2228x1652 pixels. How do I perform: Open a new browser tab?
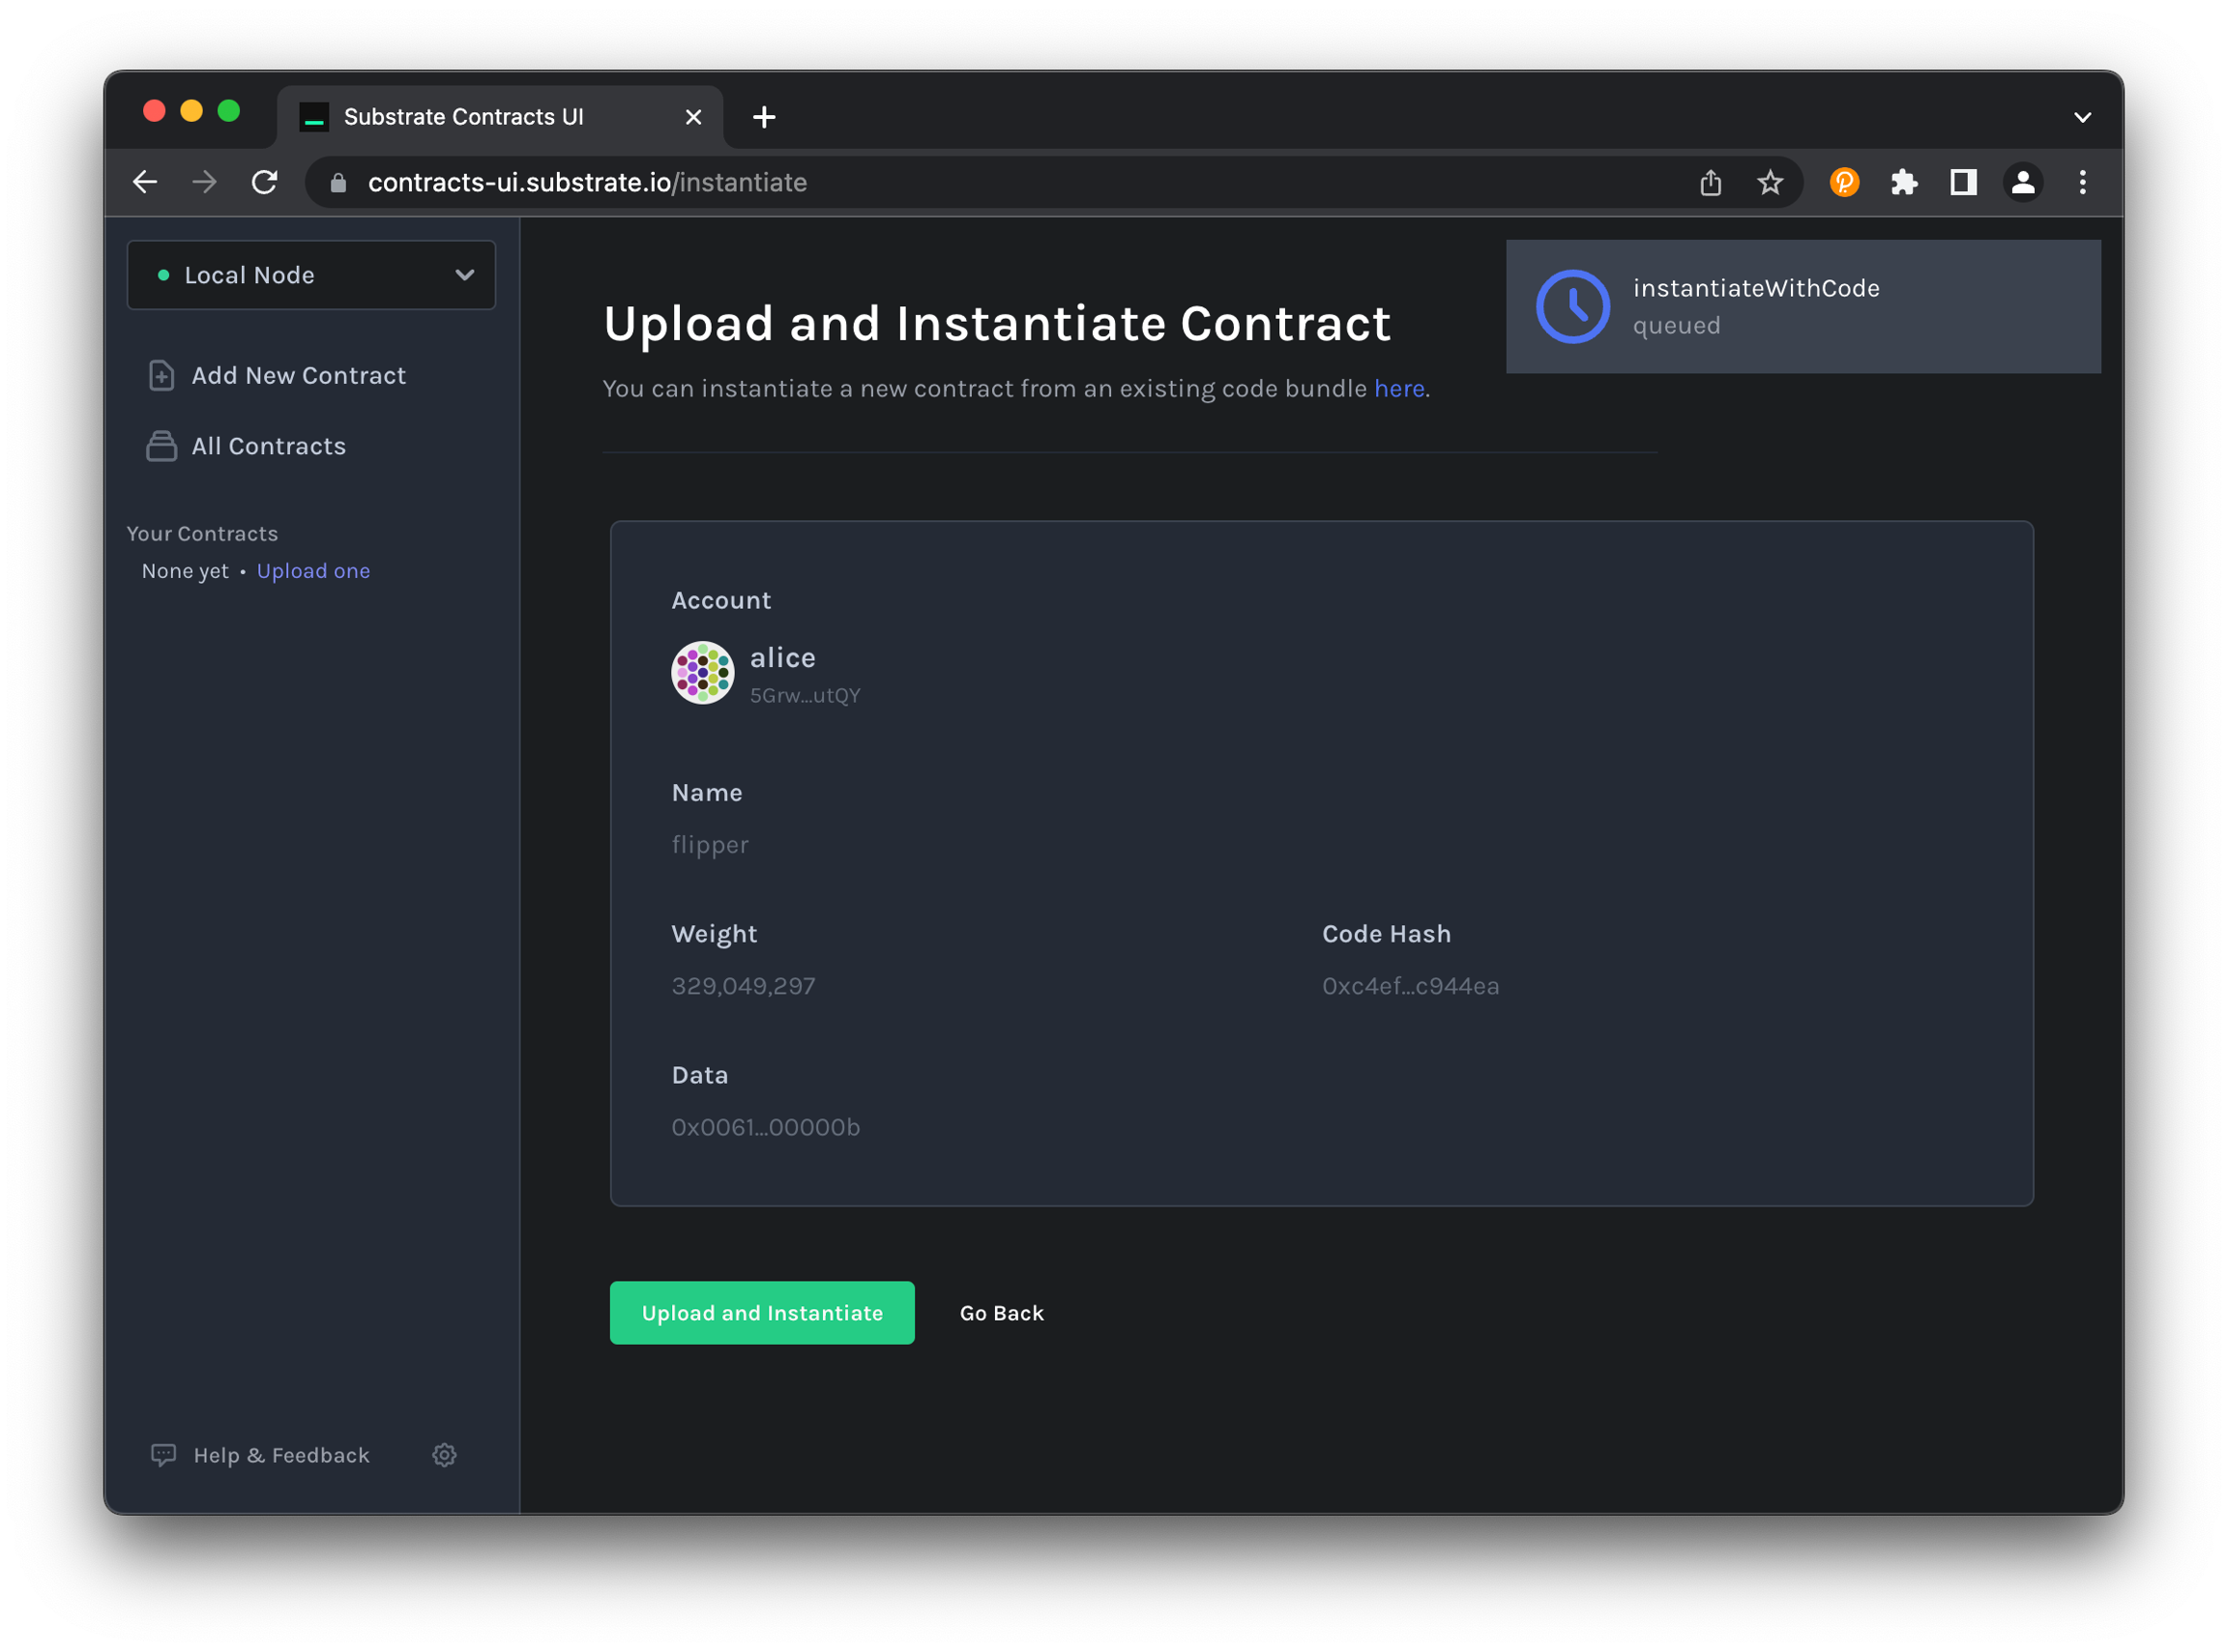[764, 117]
